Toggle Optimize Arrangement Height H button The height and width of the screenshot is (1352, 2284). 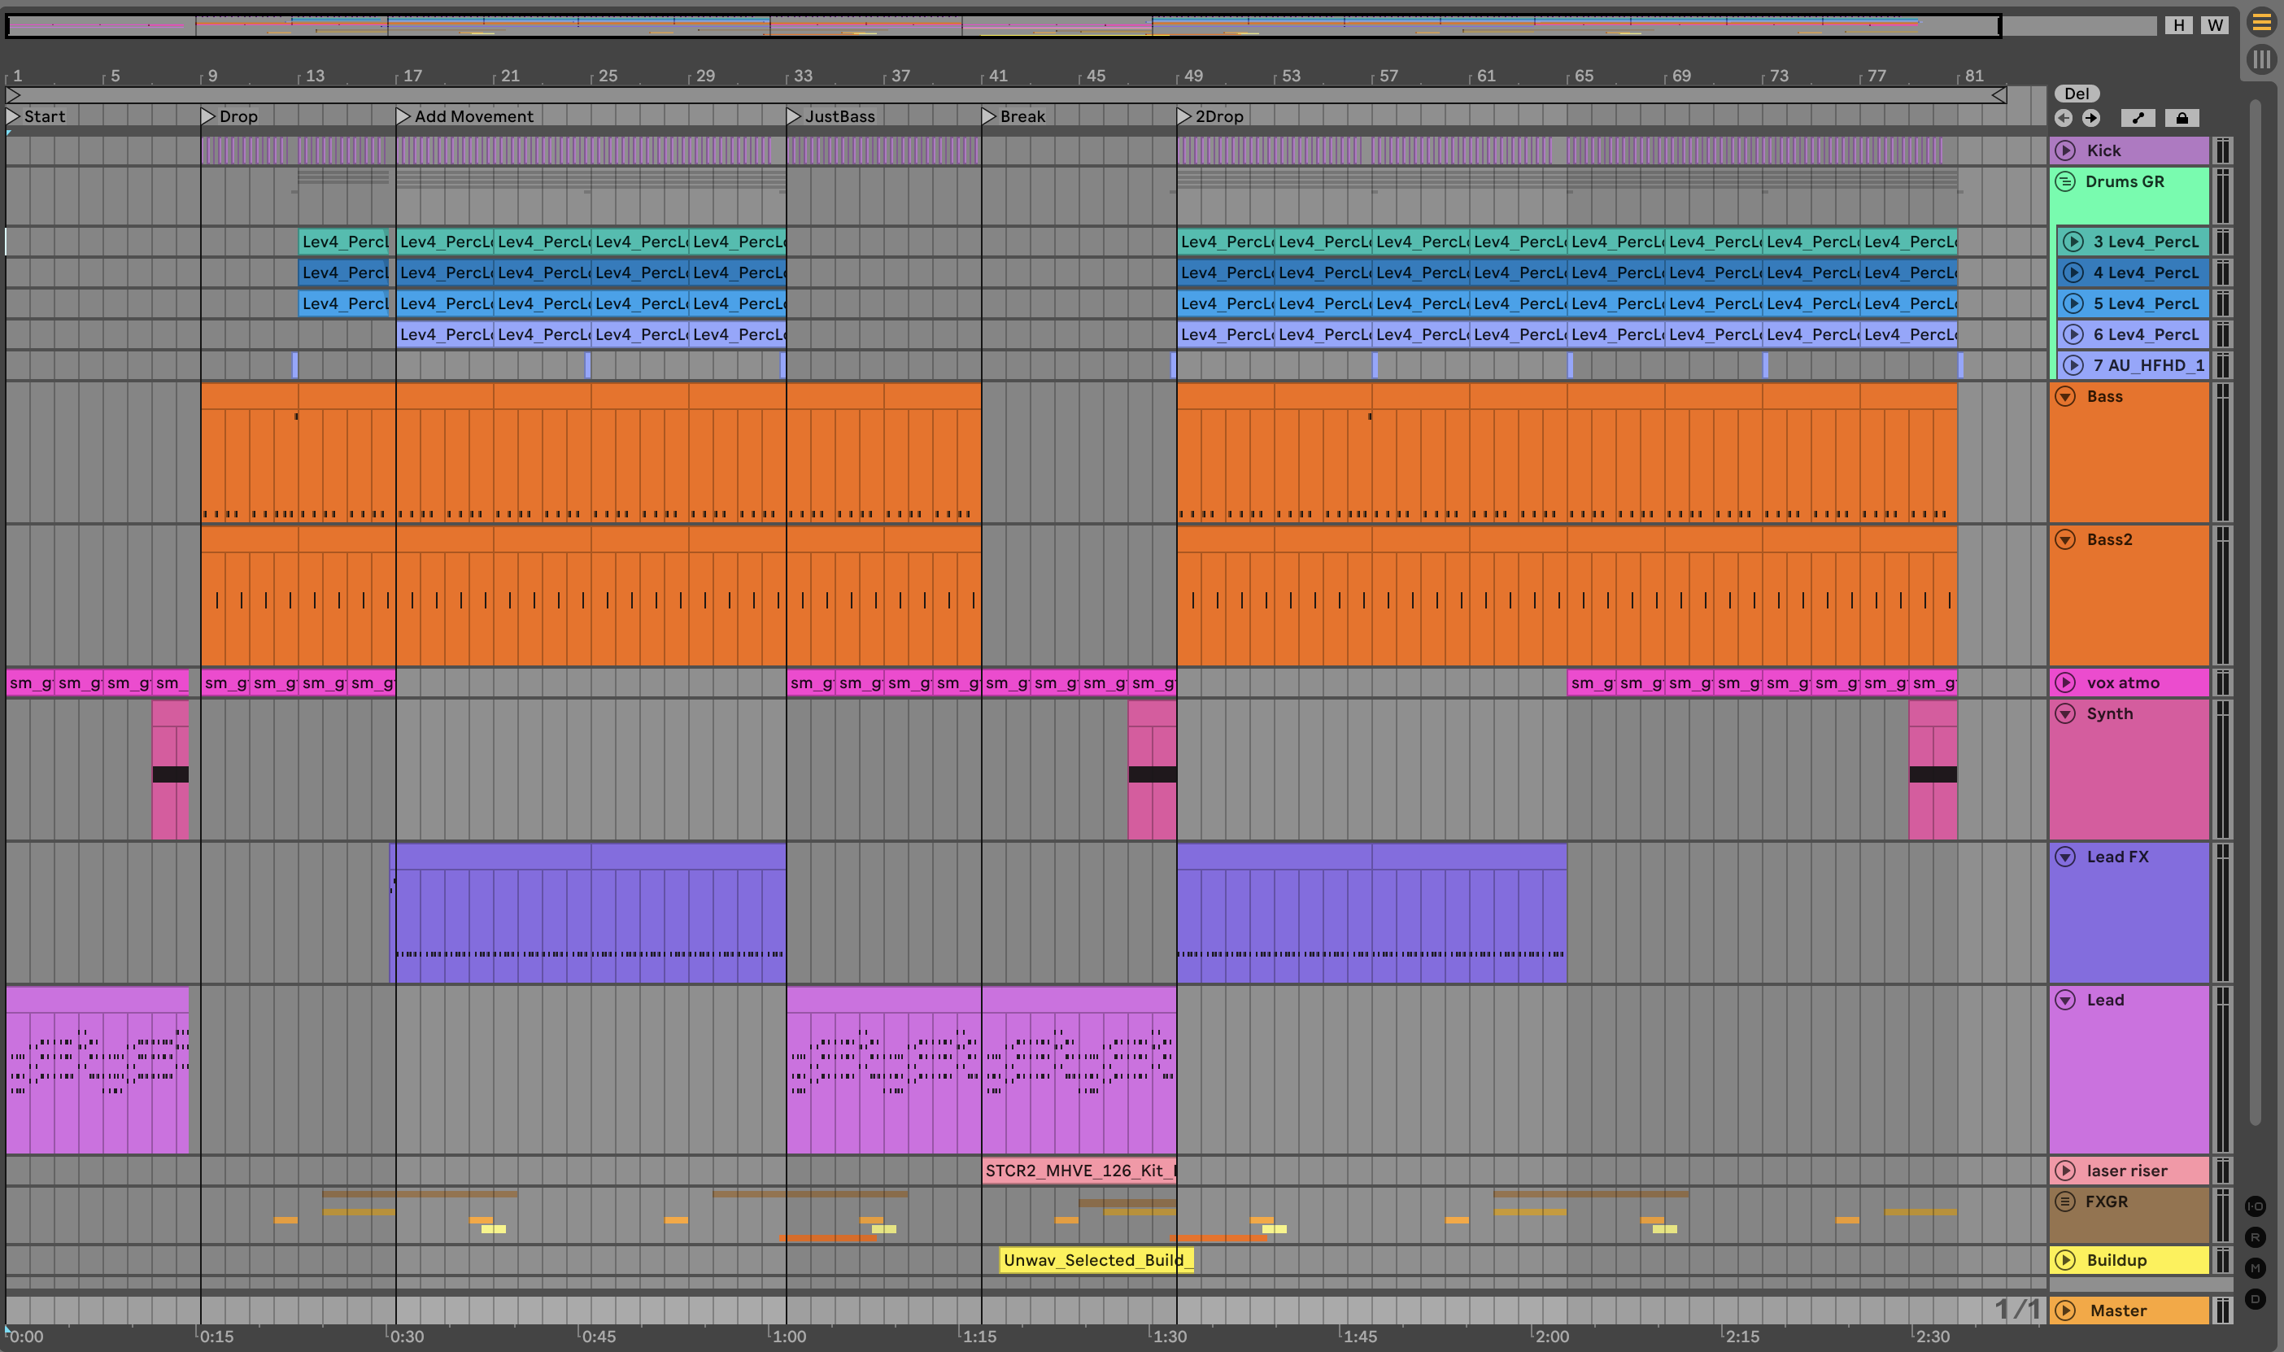pos(2178,25)
